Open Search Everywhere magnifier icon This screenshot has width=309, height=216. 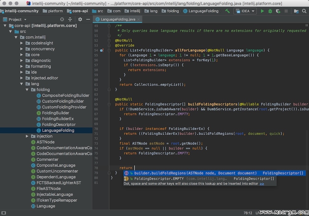tap(304, 11)
